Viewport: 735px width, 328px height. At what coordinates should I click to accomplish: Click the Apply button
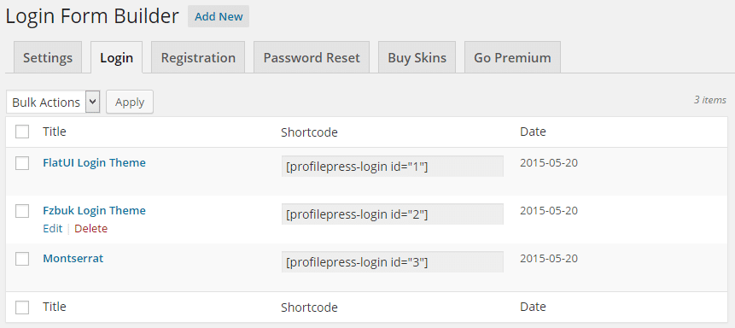pos(130,102)
